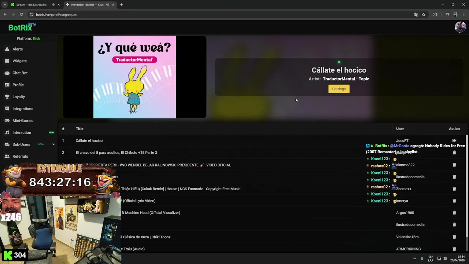Screen dimensions: 469x264
Task: Open Loyalty via its trophy icon
Action: pyautogui.click(x=7, y=97)
